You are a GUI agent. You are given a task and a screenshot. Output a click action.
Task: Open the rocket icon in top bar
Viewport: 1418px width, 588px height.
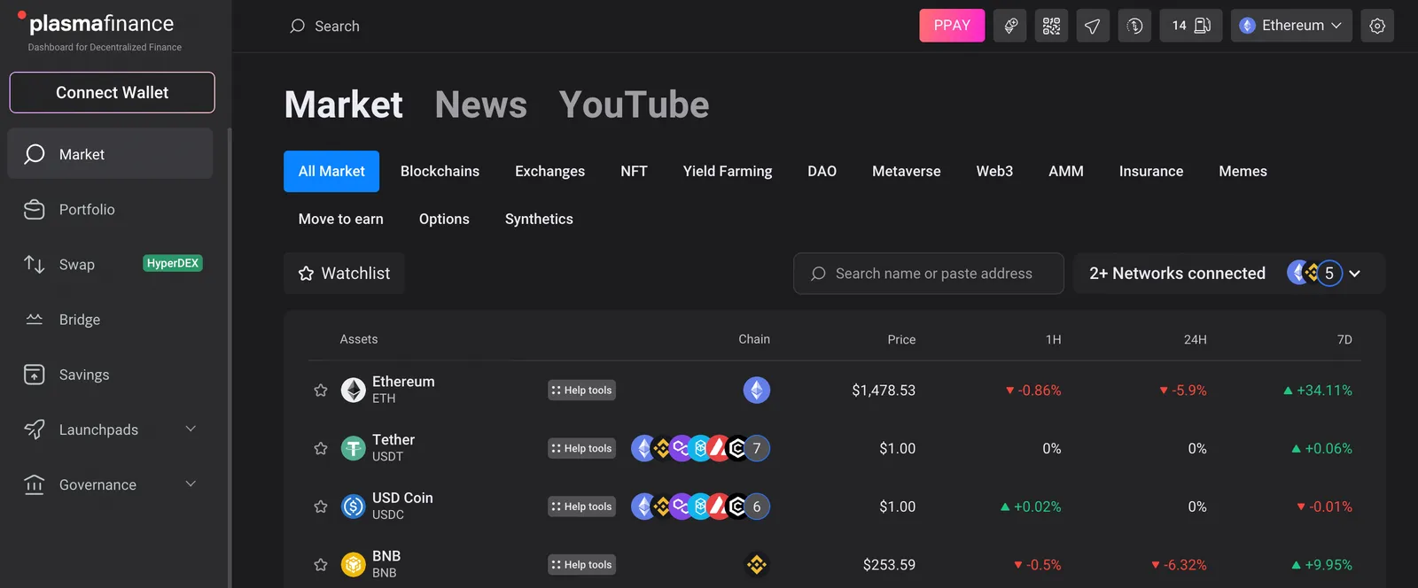click(1009, 26)
